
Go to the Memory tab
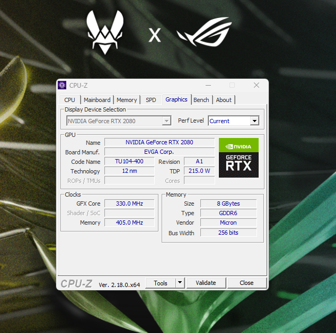pyautogui.click(x=127, y=100)
